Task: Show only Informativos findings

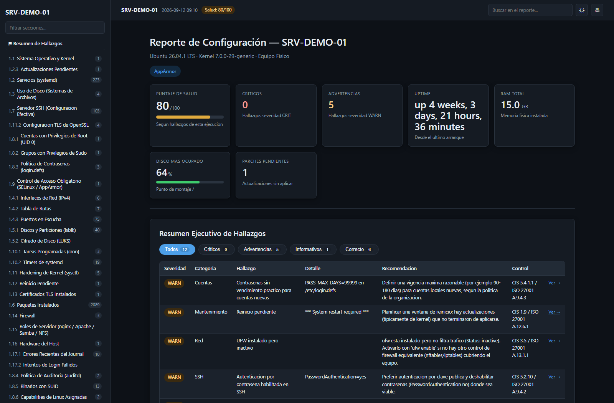Action: tap(313, 249)
